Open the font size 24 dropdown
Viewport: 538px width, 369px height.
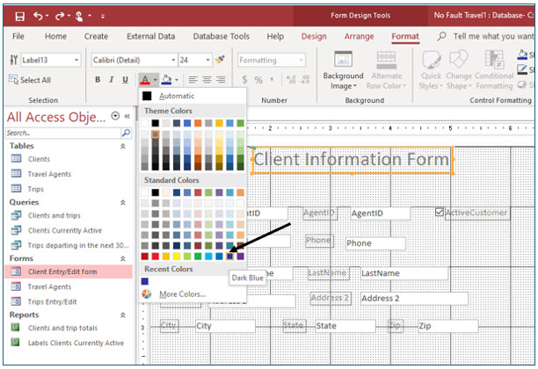(207, 60)
